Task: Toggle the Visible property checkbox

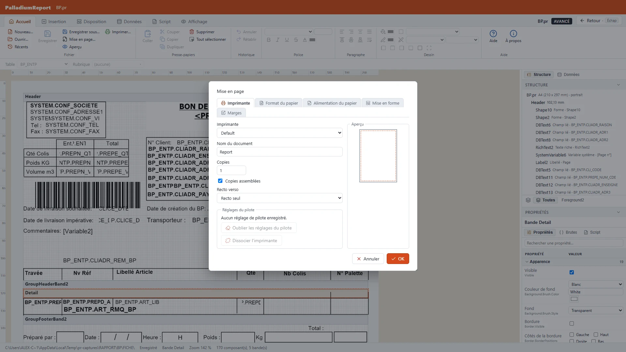Action: 572,272
